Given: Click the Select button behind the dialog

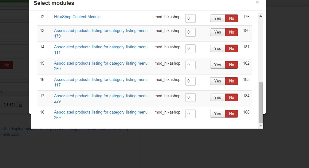Looking at the screenshot, I should tap(9, 104).
